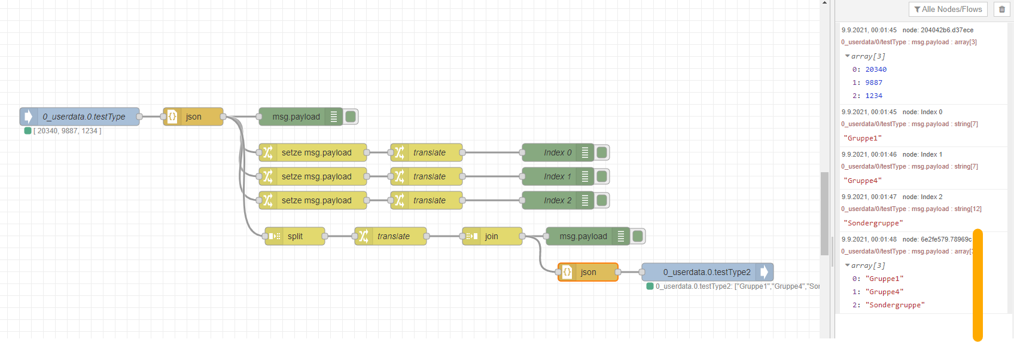Clear debug messages with the trash icon
The image size is (1014, 342).
click(x=1002, y=9)
